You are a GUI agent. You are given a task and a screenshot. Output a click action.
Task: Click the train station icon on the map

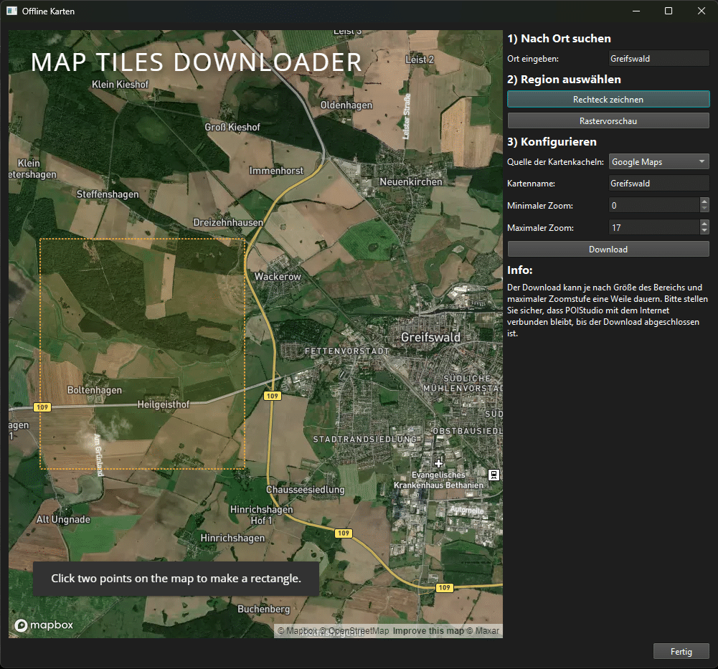pos(493,475)
